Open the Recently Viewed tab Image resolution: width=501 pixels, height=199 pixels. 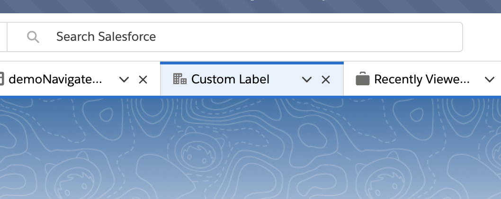point(422,79)
